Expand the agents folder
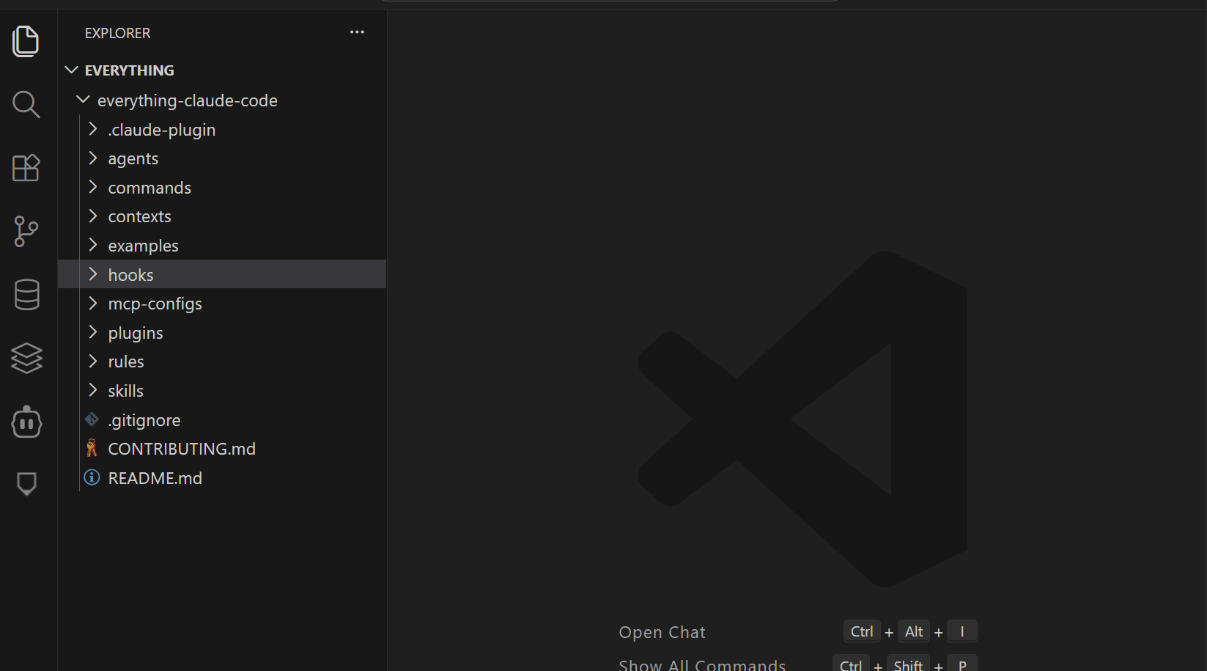This screenshot has width=1207, height=671. coord(222,158)
